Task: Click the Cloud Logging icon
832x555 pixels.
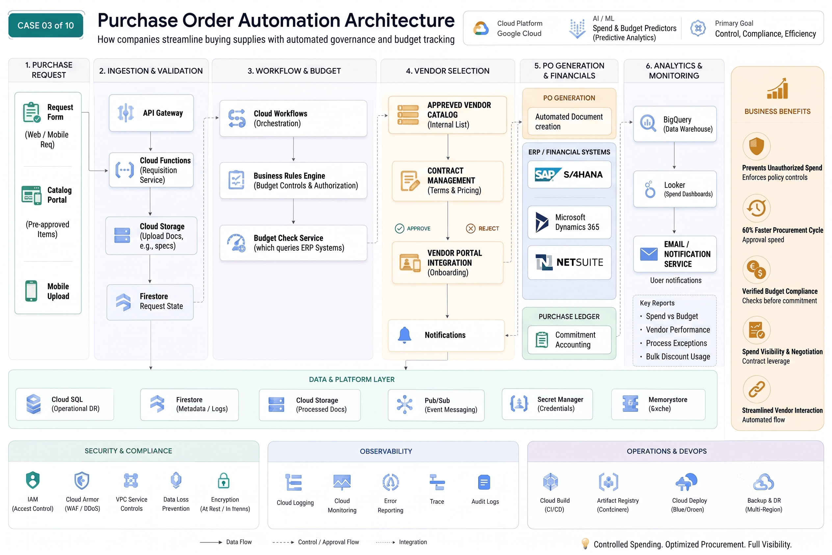Action: coord(293,482)
